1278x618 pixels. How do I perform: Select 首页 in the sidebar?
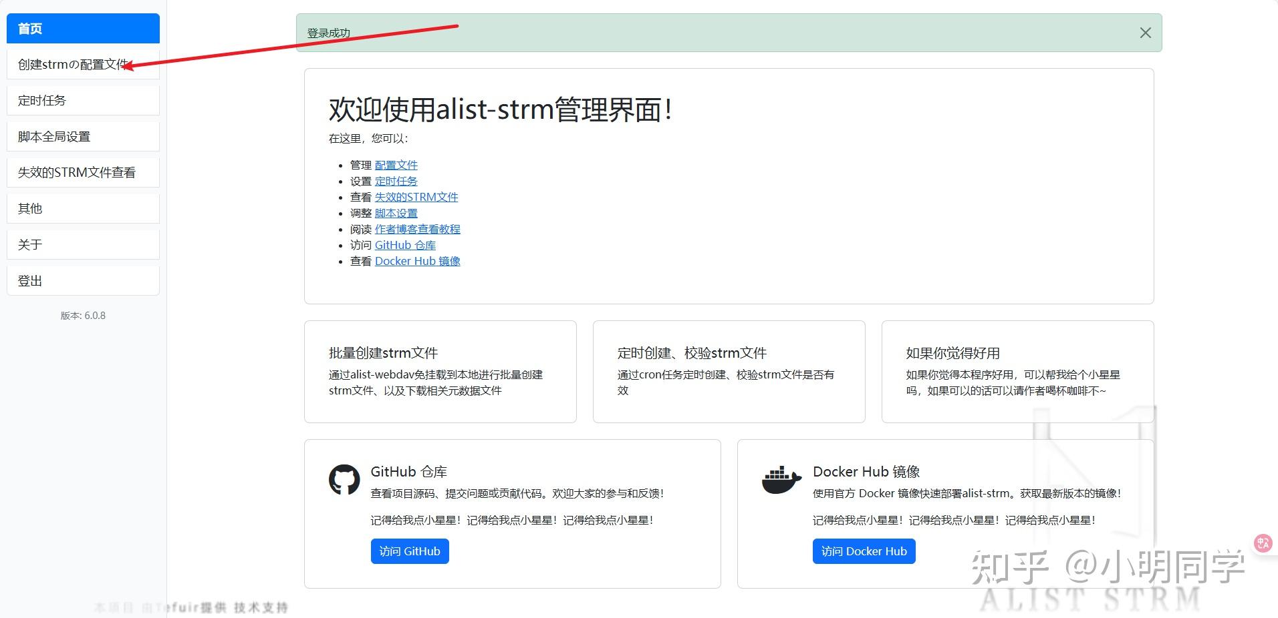(82, 28)
